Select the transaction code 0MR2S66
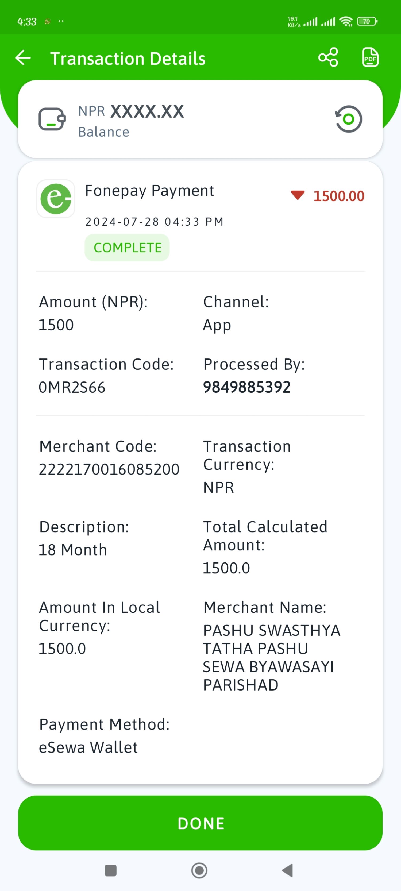The height and width of the screenshot is (891, 401). pyautogui.click(x=72, y=387)
